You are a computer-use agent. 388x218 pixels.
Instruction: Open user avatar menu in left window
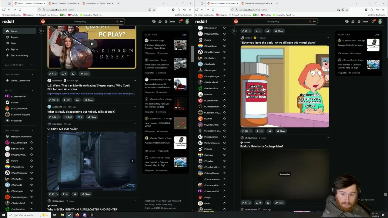(187, 21)
